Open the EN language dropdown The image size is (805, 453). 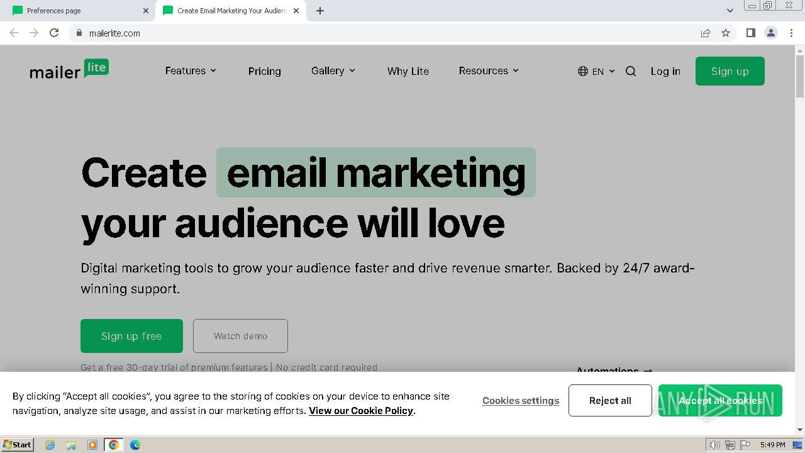click(604, 71)
